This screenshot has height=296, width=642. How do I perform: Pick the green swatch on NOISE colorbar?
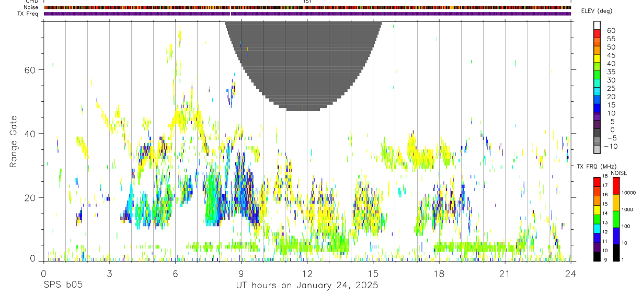tap(615, 219)
